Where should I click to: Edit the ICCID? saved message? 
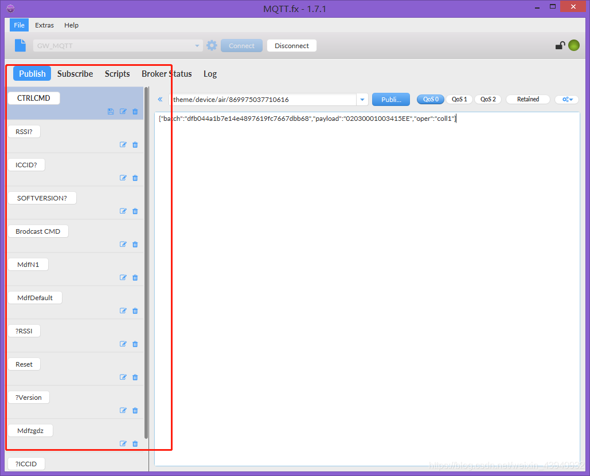123,178
